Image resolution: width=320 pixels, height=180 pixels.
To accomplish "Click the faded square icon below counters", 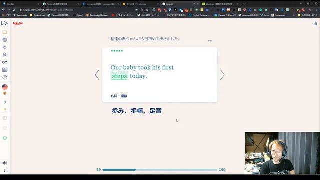I will coord(5,118).
